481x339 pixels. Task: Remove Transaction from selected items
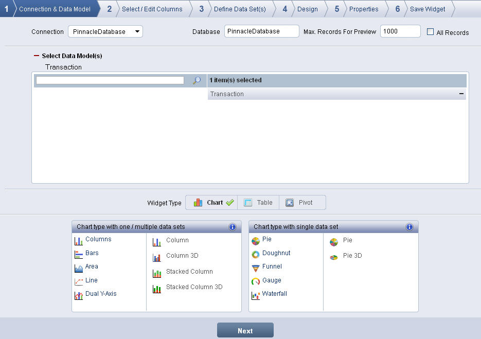(461, 94)
